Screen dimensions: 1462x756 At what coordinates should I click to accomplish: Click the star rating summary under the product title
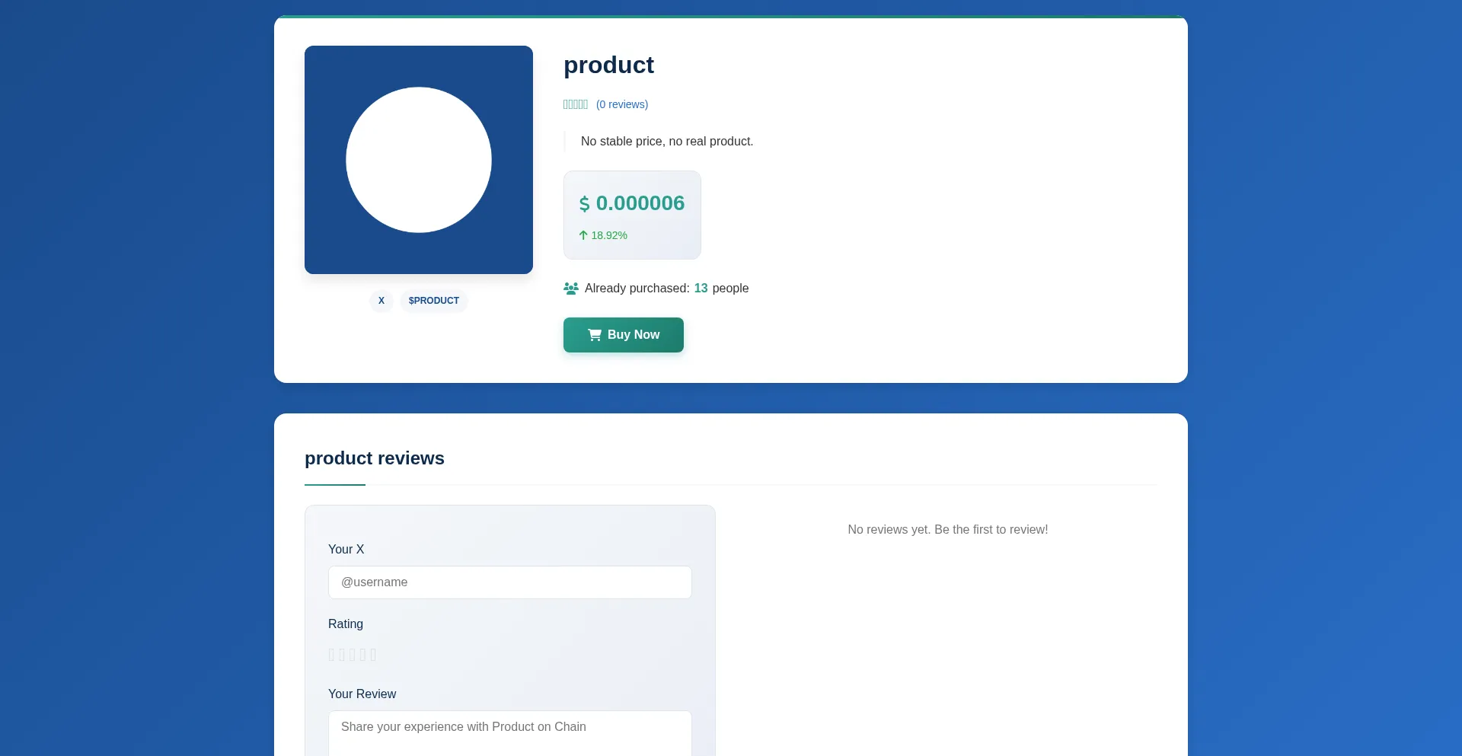(576, 104)
